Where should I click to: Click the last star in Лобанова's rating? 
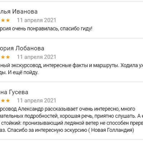point(8,57)
